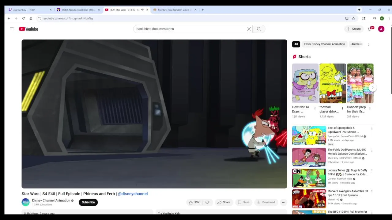Open the Chrome three-dot menu
Viewport: 392px width, 220px height.
point(389,18)
